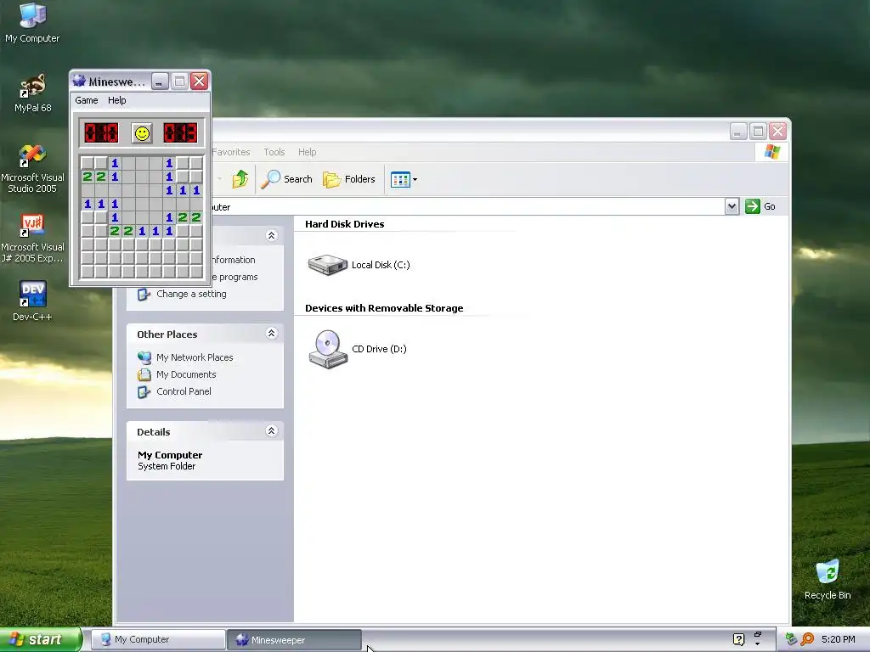Click the Minesweeper mine counter display
This screenshot has width=870, height=652.
(x=101, y=133)
